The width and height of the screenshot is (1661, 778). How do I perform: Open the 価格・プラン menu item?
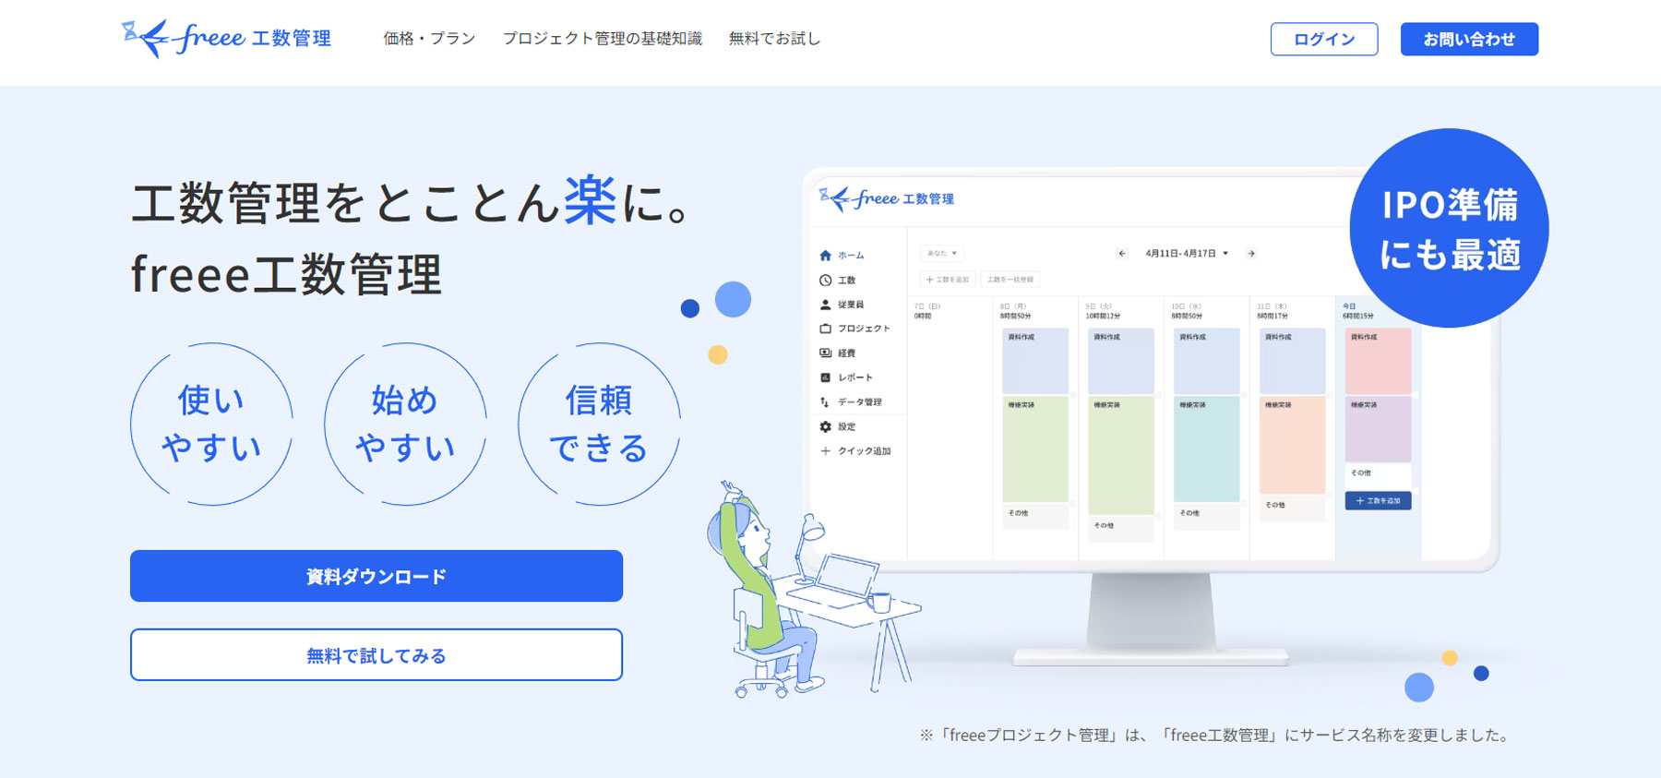click(x=429, y=39)
